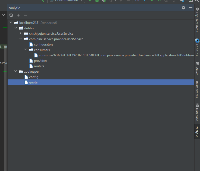This screenshot has width=200, height=171.
Task: Open Maven side tab
Action: (197, 69)
